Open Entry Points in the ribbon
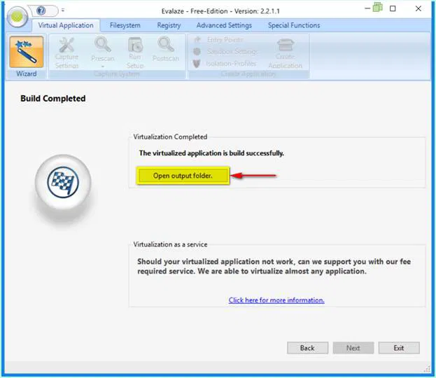 pos(218,40)
